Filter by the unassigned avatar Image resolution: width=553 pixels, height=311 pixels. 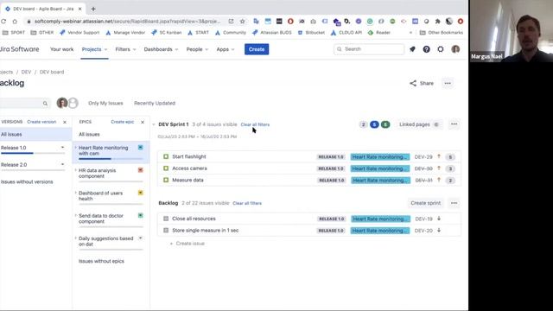pyautogui.click(x=73, y=103)
